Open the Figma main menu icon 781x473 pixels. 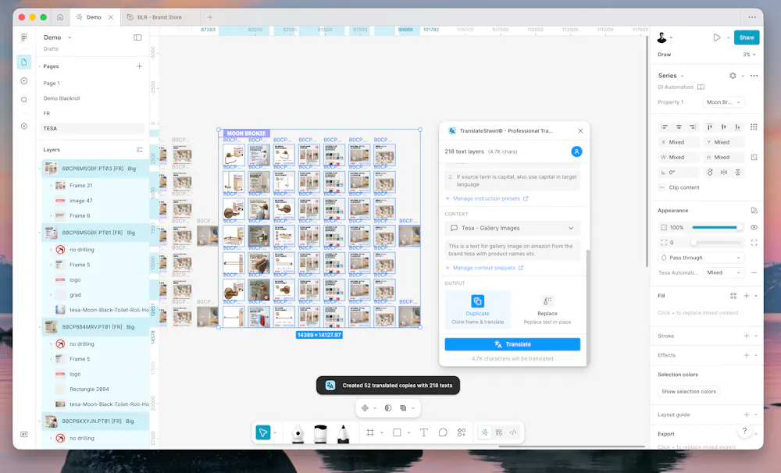[x=24, y=37]
